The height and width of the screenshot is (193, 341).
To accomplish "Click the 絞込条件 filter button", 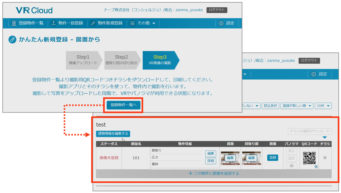I will [x=270, y=106].
